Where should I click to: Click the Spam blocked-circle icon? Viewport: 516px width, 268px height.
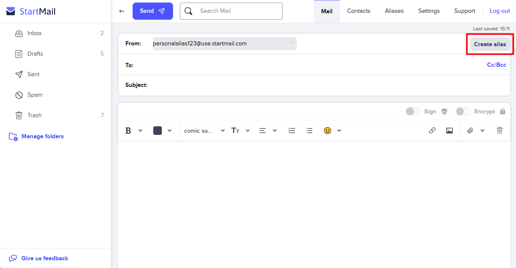pos(19,95)
